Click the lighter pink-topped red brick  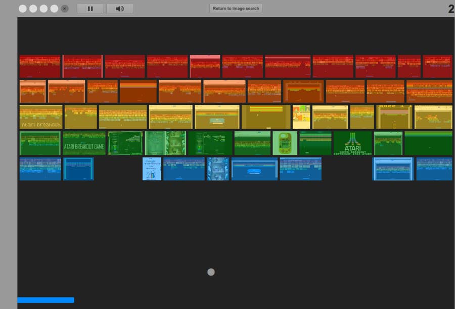pos(205,66)
